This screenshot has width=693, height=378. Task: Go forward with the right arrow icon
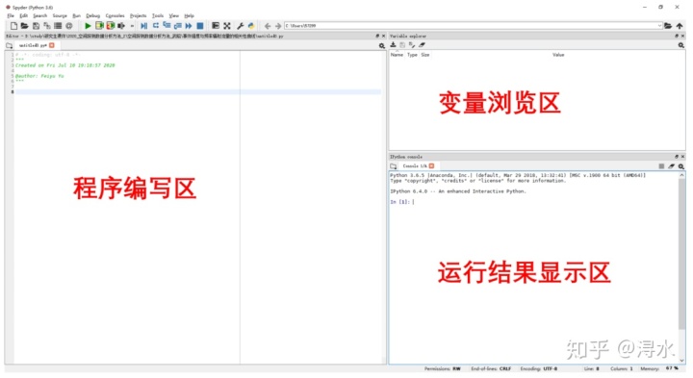click(278, 26)
